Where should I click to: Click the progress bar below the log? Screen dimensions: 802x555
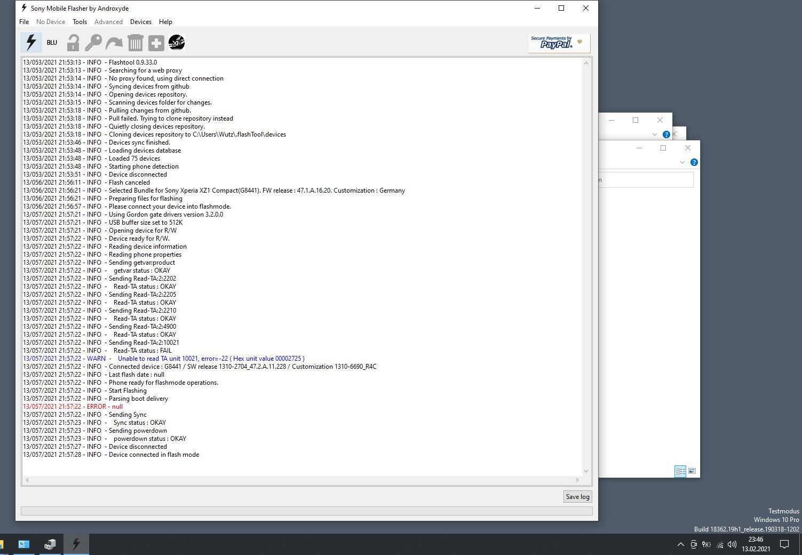[306, 511]
